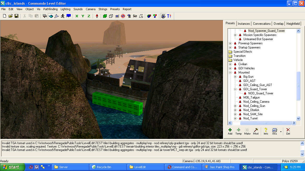Click the Save file toolbar icon
The width and height of the screenshot is (305, 171).
[16, 16]
